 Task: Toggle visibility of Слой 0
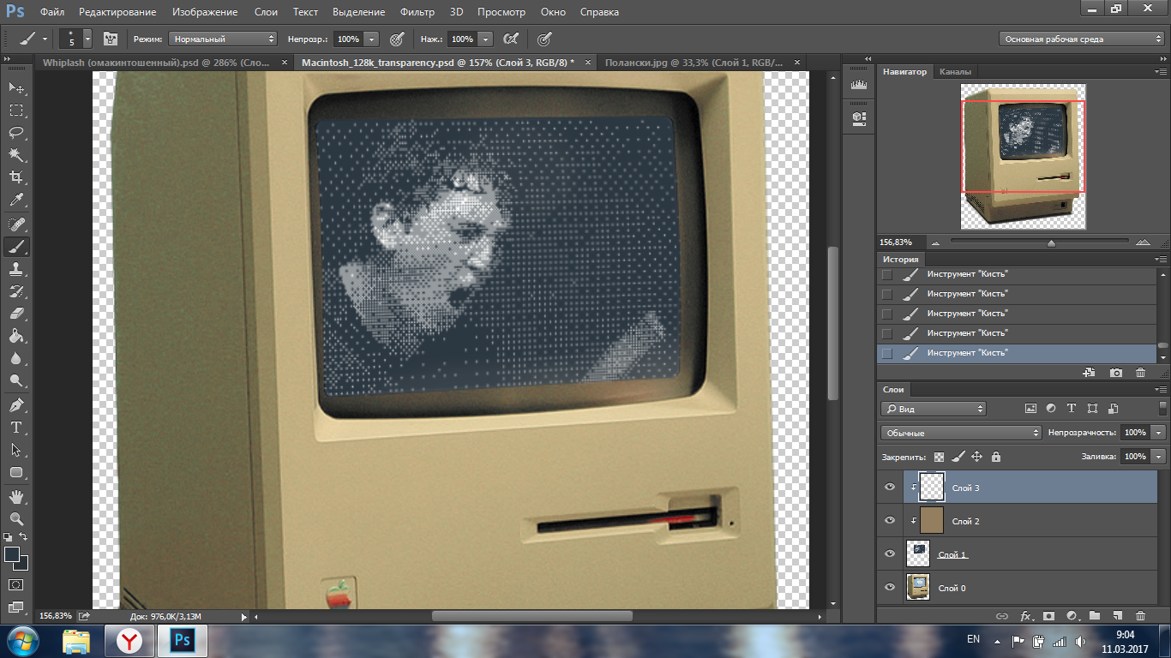coord(890,587)
